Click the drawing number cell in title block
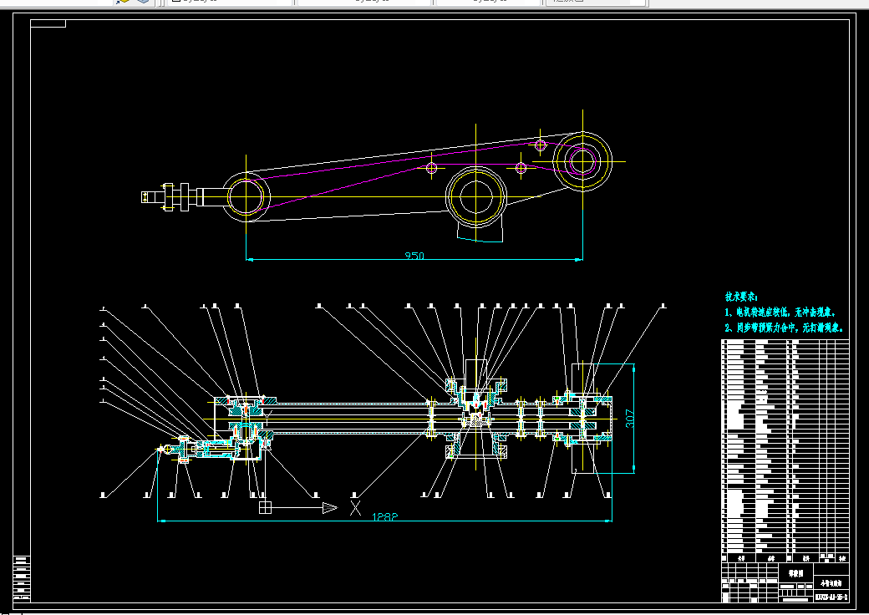The image size is (869, 615). [831, 597]
